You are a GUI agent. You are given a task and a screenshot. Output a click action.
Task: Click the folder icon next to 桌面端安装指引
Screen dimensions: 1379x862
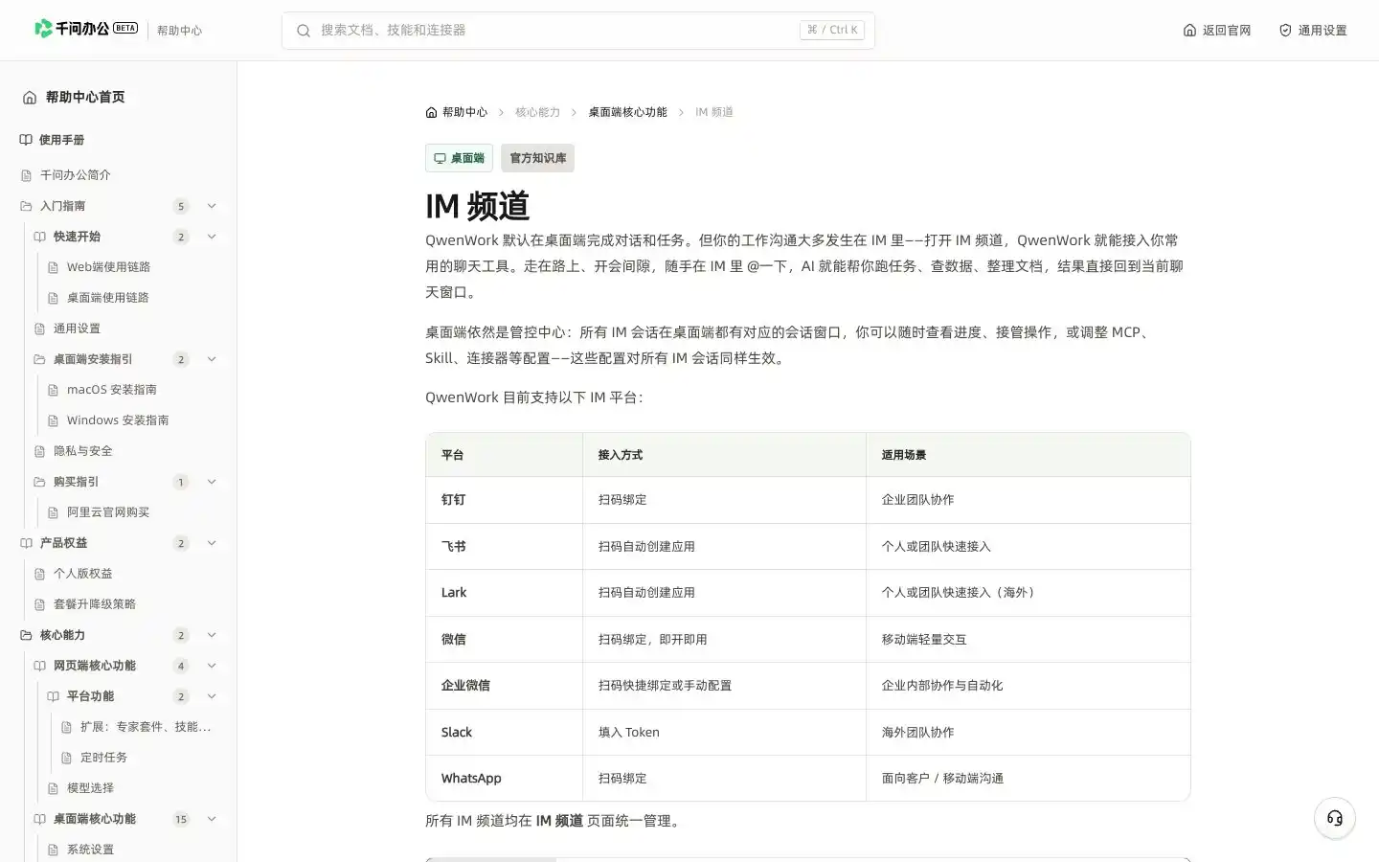tap(39, 359)
